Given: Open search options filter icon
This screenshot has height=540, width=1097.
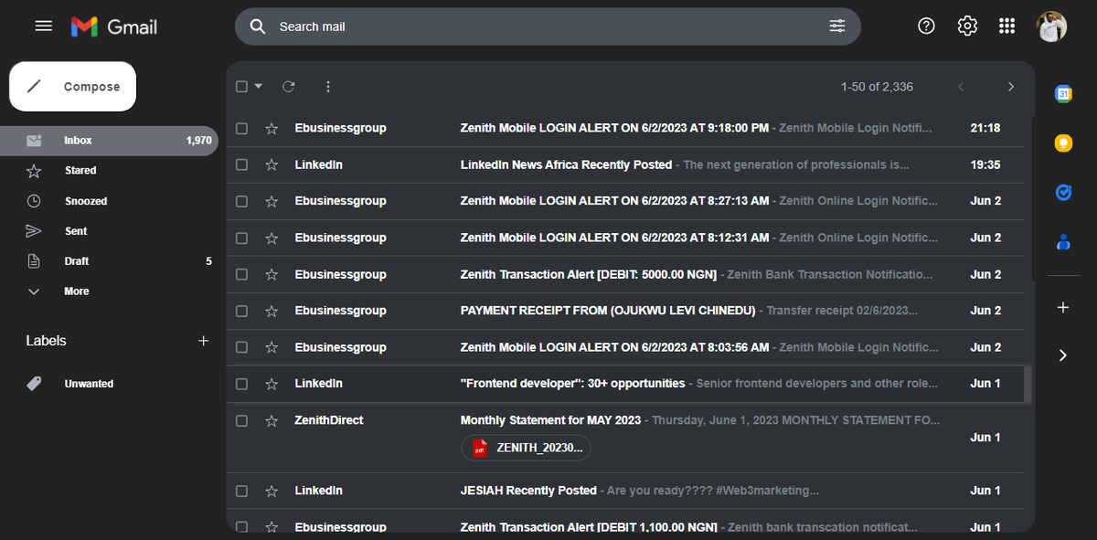Looking at the screenshot, I should 836,26.
